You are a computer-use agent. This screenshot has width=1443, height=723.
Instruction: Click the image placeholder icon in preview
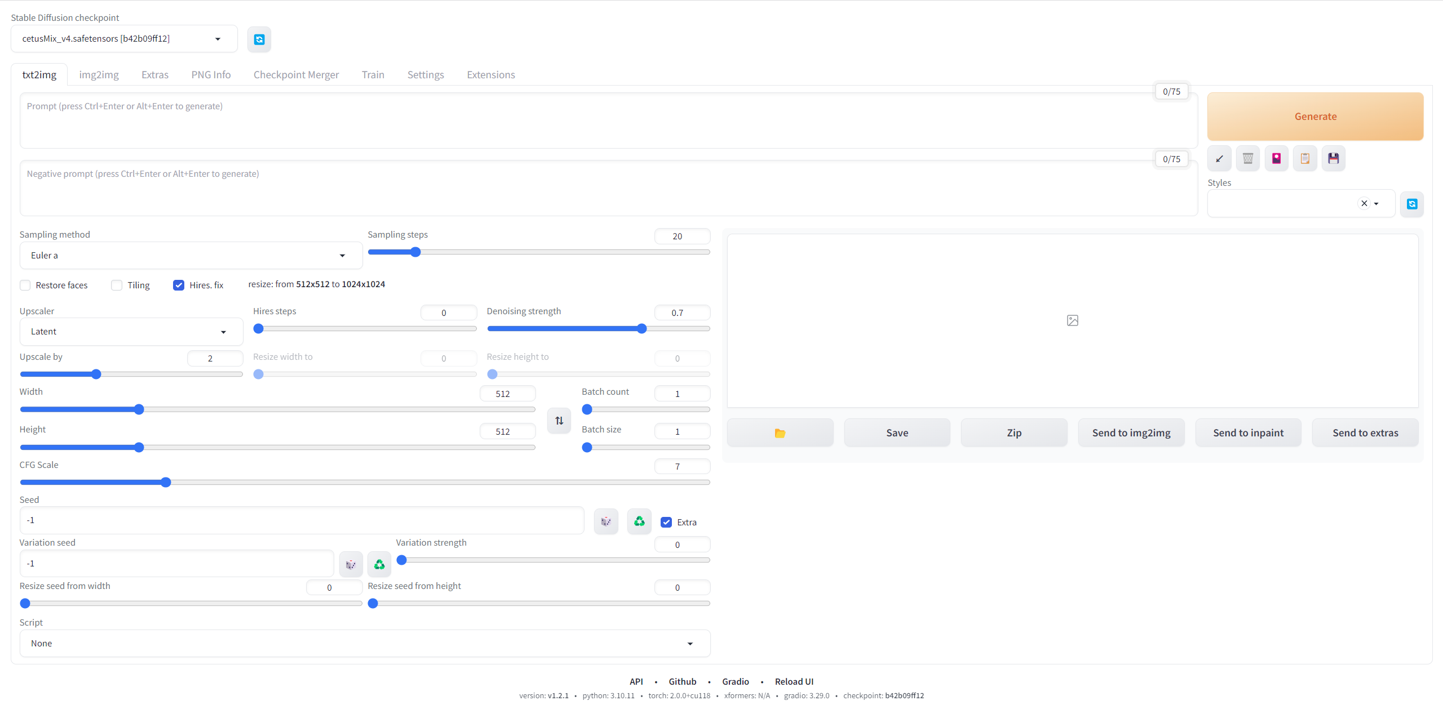[1073, 320]
